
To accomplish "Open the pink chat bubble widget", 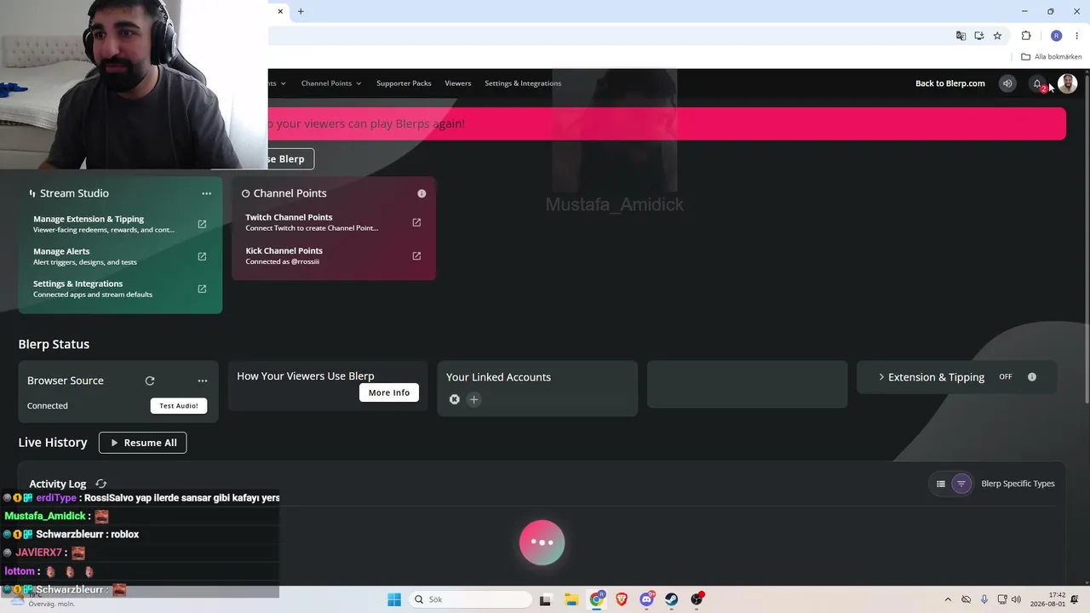I will click(542, 542).
